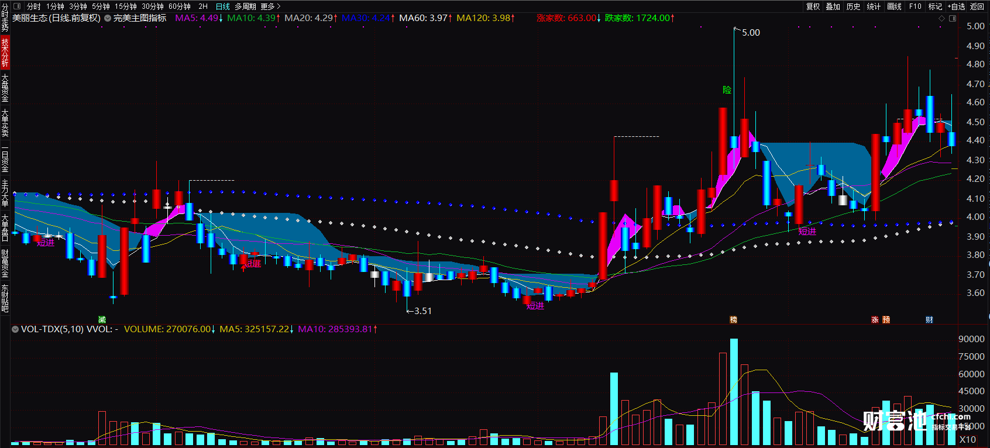Switch to 分时 timeframe
This screenshot has width=990, height=448.
pyautogui.click(x=34, y=6)
